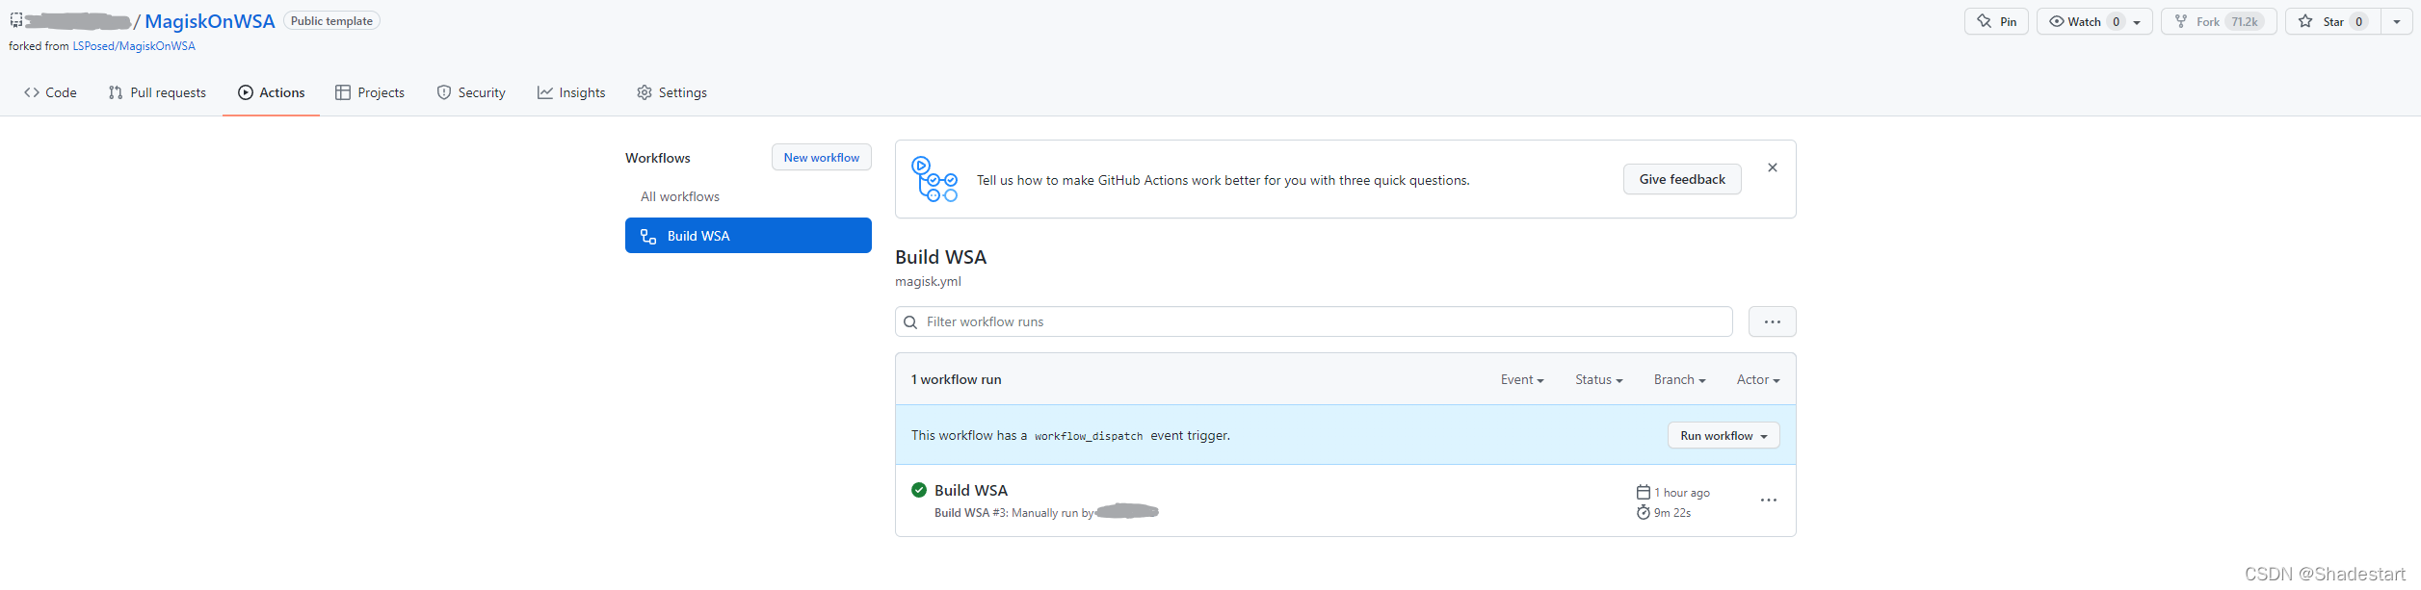Click the workflow_dispatch code text
The height and width of the screenshot is (590, 2421).
[x=1089, y=436]
